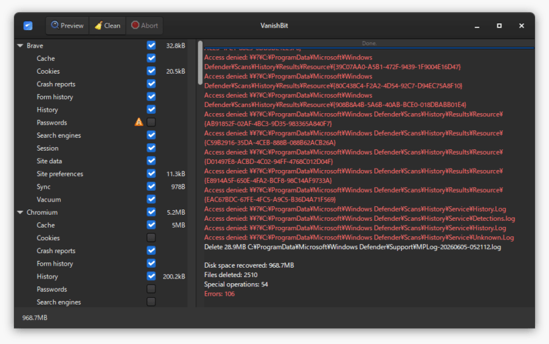
Task: Minimize the VanishBit window
Action: tap(477, 26)
